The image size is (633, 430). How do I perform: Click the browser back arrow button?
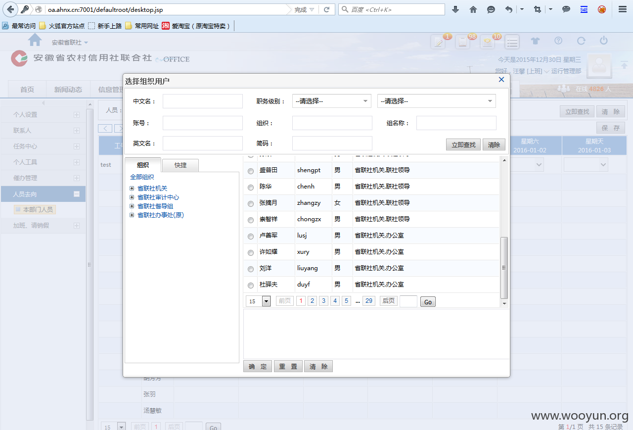pyautogui.click(x=10, y=9)
